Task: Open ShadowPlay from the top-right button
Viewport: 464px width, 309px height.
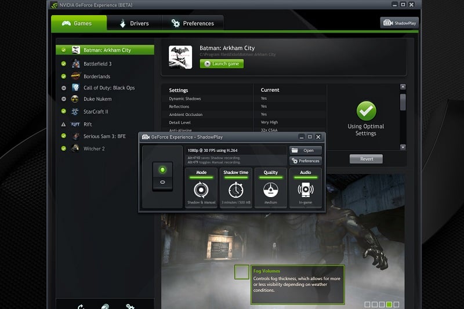Action: click(x=400, y=23)
